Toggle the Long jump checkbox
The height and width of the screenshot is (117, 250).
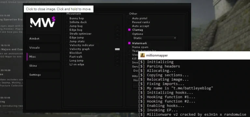[x=67, y=61]
